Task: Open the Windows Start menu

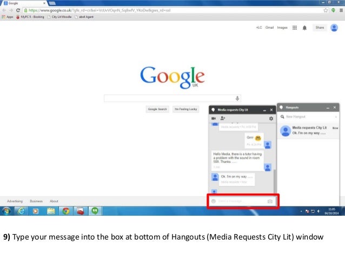Action: point(6,211)
